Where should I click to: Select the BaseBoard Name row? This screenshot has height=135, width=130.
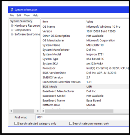click(85, 100)
